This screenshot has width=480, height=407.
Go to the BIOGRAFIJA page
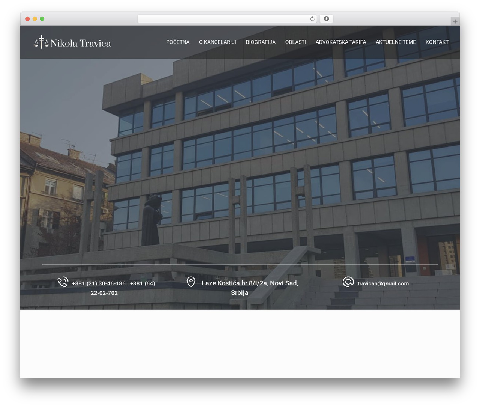pos(261,42)
